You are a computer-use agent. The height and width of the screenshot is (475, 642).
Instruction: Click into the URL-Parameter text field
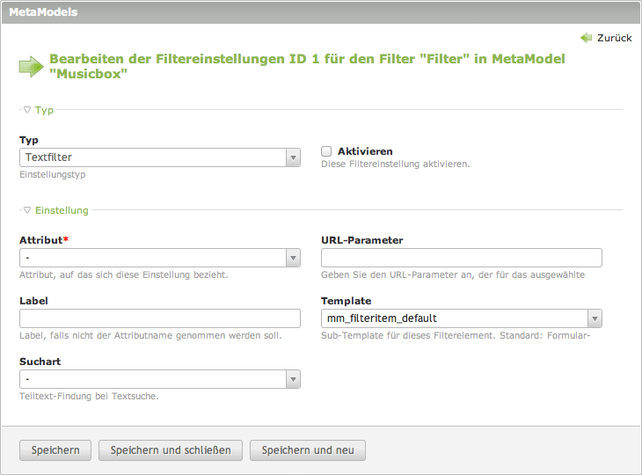461,258
